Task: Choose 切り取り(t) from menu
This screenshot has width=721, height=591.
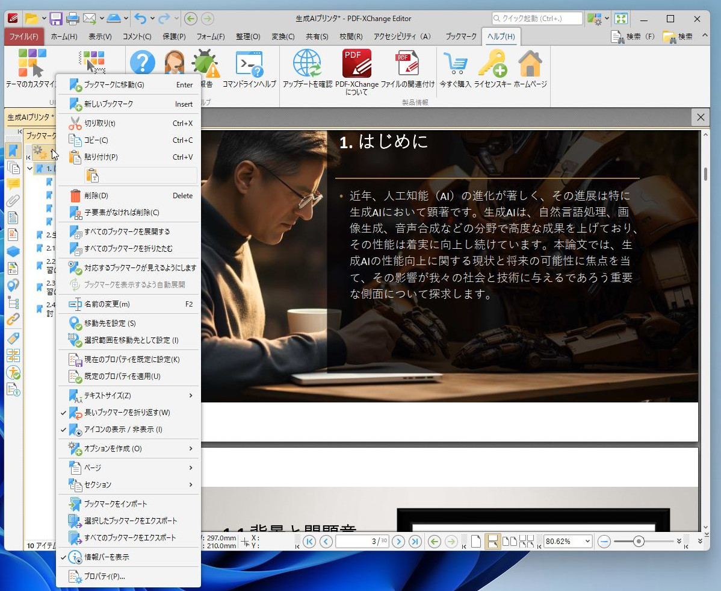Action: (129, 124)
